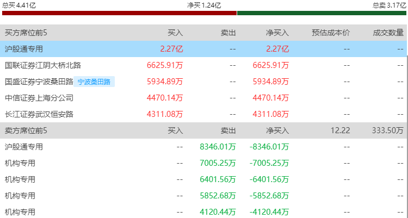
Task: Select 机构专用 row selling 6401.56万
Action: (20, 179)
